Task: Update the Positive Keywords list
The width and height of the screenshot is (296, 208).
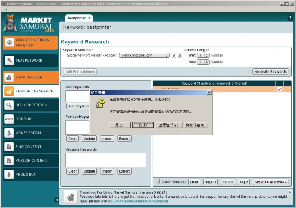Action: 89,139
